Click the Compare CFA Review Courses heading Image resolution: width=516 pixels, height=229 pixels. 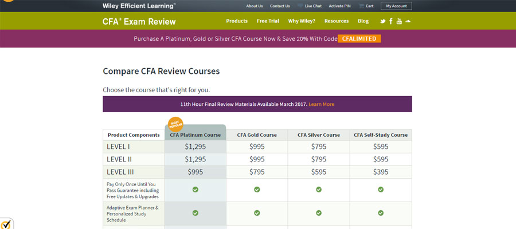(x=161, y=71)
